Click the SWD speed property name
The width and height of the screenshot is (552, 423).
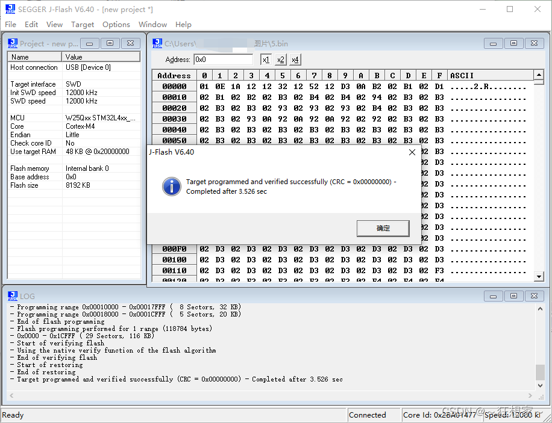click(28, 101)
